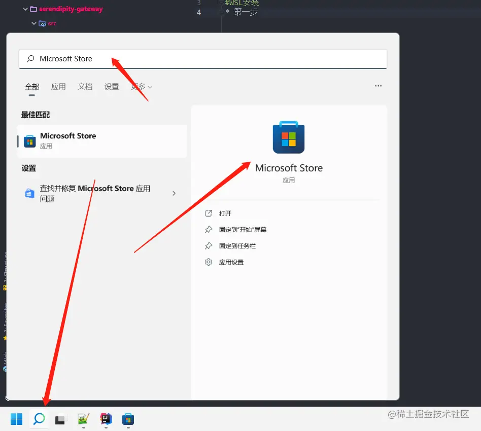Expand the 更多 filter dropdown
Viewport: 481px width, 431px height.
142,87
